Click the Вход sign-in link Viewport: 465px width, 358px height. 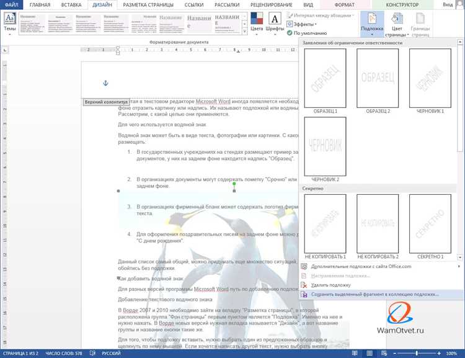click(448, 5)
